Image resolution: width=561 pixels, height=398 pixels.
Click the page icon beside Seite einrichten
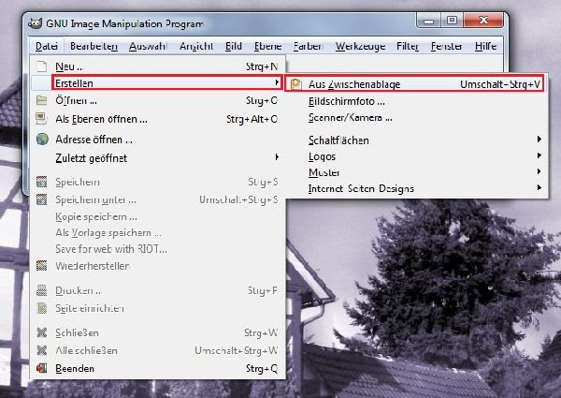pyautogui.click(x=41, y=308)
